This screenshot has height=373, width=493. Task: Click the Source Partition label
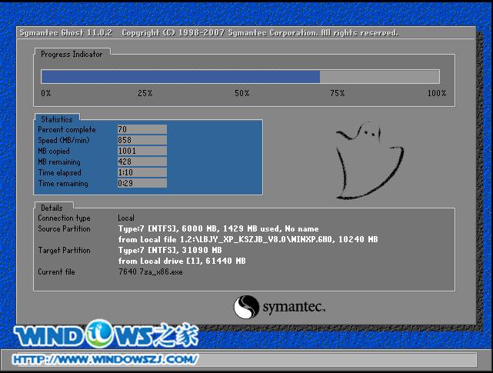point(64,228)
